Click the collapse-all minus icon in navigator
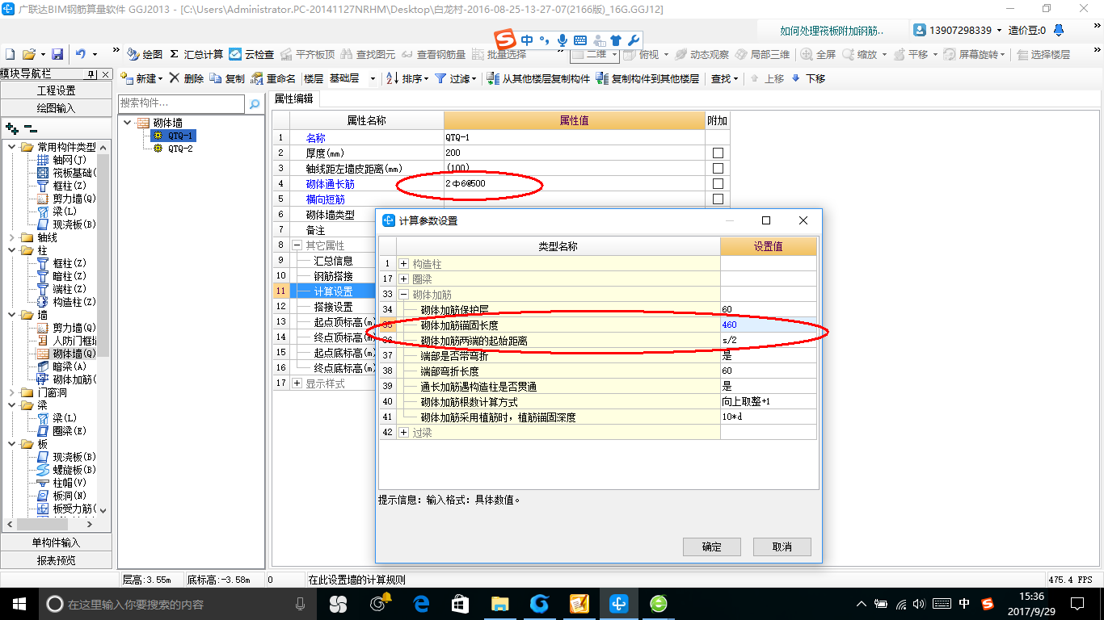1104x620 pixels. pos(30,128)
